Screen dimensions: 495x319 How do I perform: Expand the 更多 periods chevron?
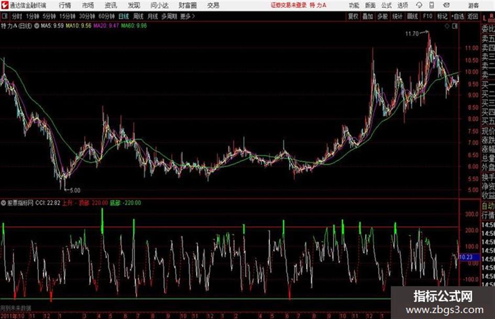click(188, 16)
